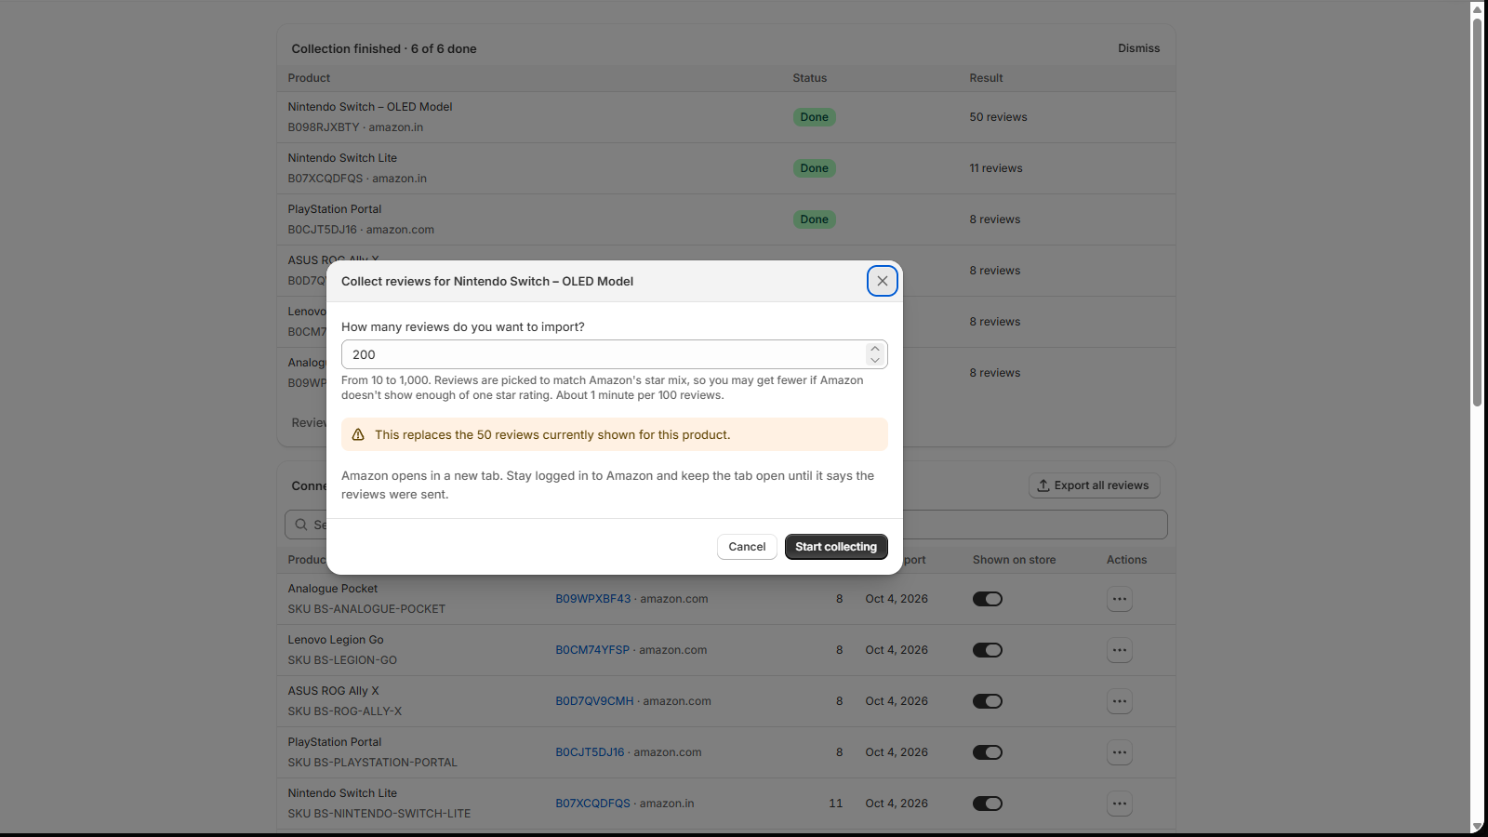
Task: Click the review count input showing 200
Action: pos(614,354)
